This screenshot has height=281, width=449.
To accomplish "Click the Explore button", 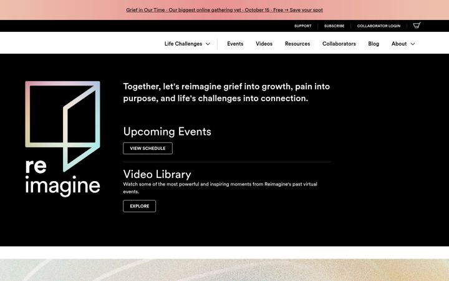I will point(140,206).
